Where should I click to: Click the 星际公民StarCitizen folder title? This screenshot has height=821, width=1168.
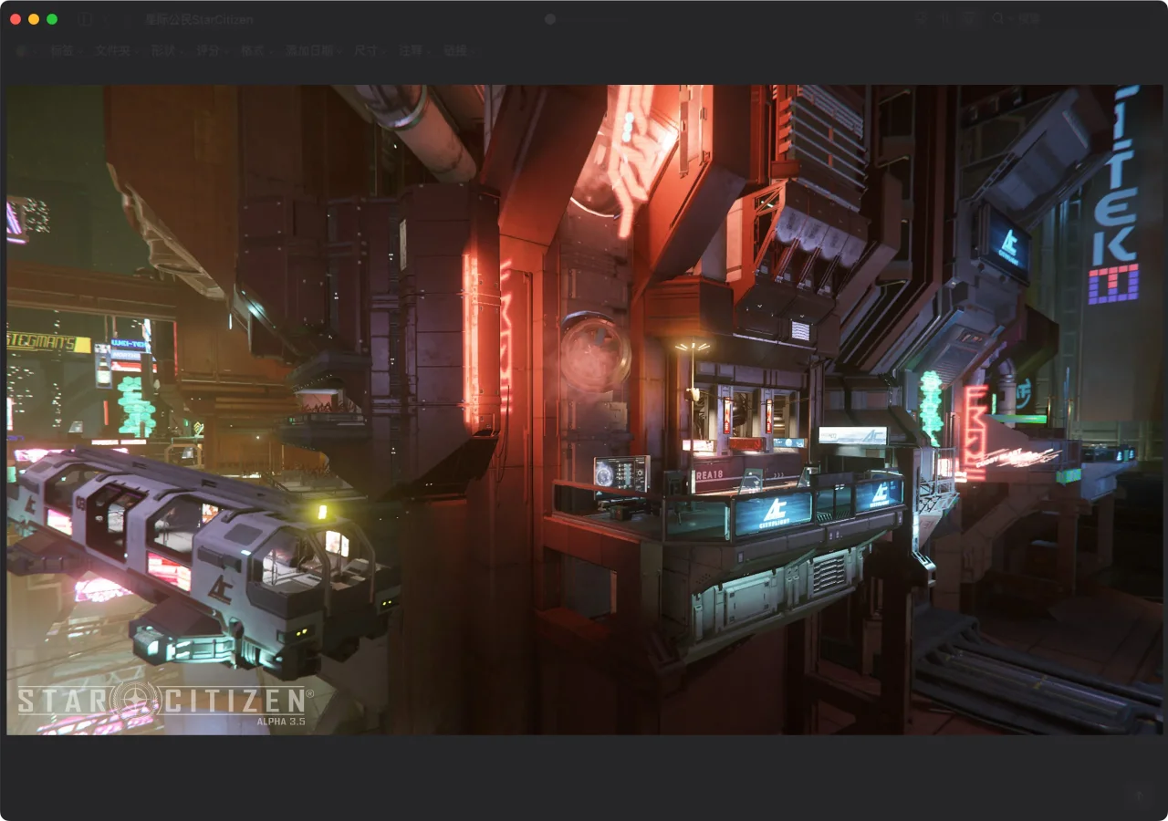click(199, 19)
